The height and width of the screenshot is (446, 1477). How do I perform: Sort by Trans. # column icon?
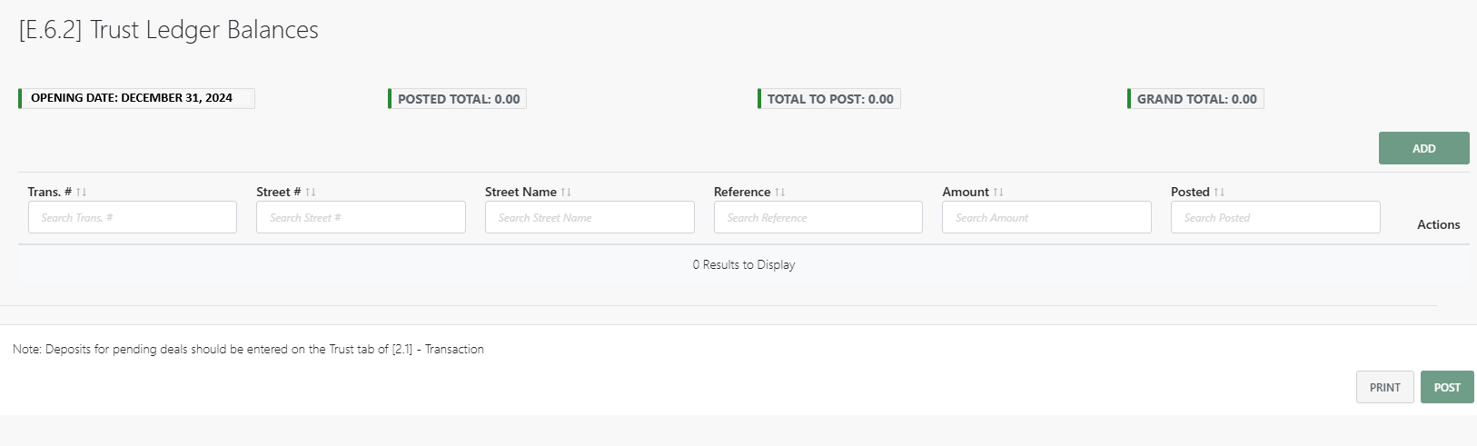click(82, 193)
